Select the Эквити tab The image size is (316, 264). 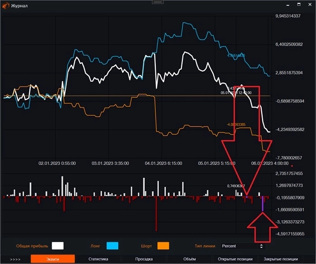coord(52,259)
